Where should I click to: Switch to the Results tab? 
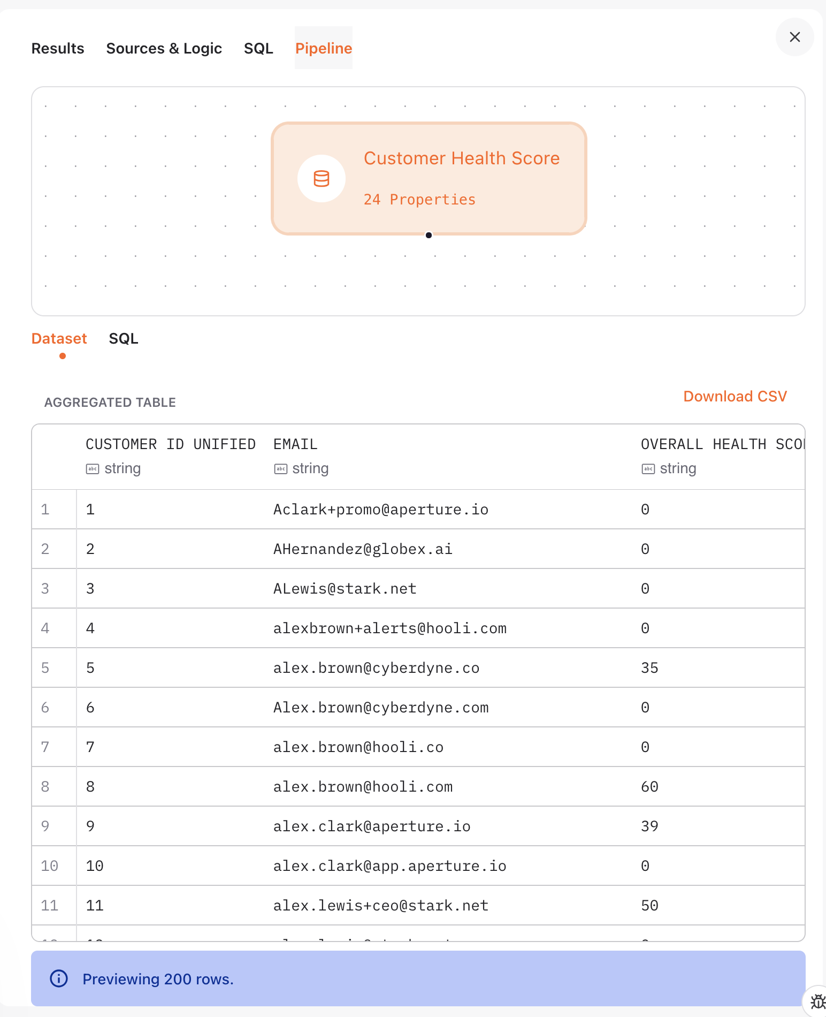click(58, 48)
